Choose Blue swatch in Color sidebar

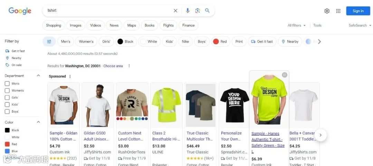[x=7, y=151]
